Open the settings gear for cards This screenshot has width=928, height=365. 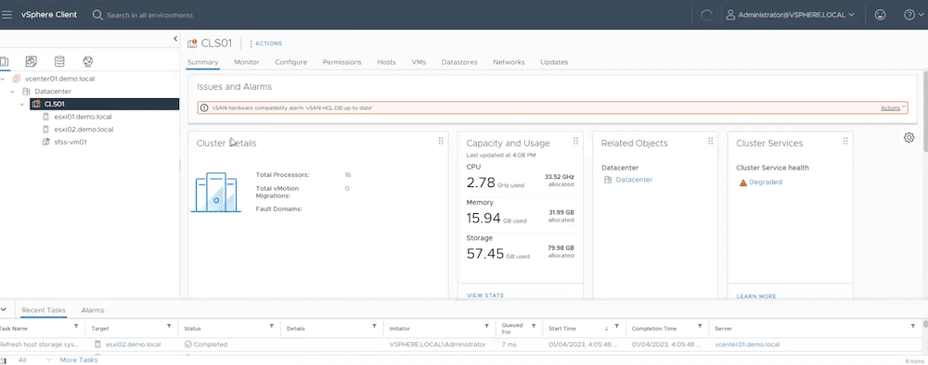coord(909,138)
